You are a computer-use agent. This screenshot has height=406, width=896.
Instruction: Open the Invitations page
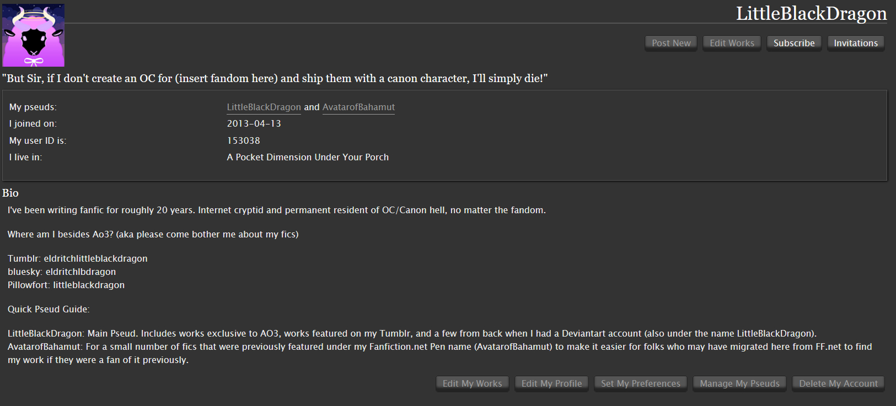tap(856, 43)
